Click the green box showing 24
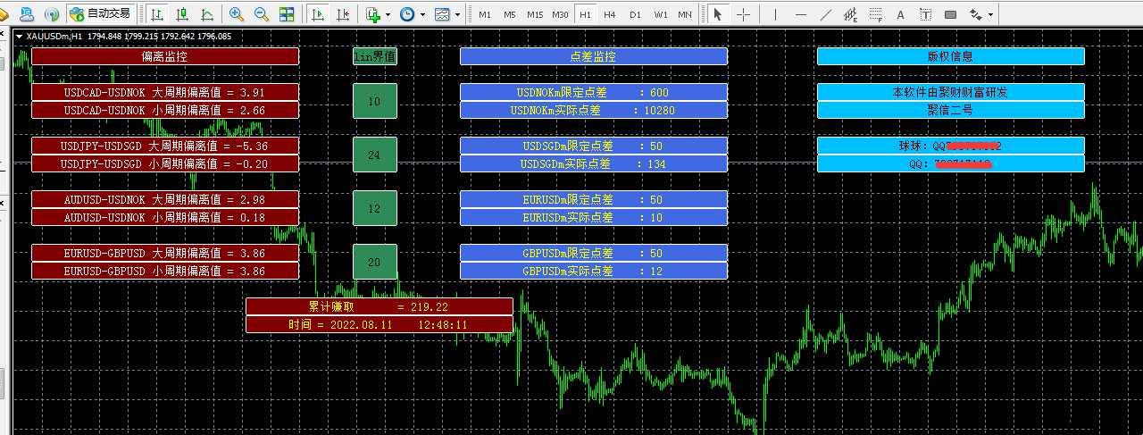The image size is (1143, 435). [374, 155]
